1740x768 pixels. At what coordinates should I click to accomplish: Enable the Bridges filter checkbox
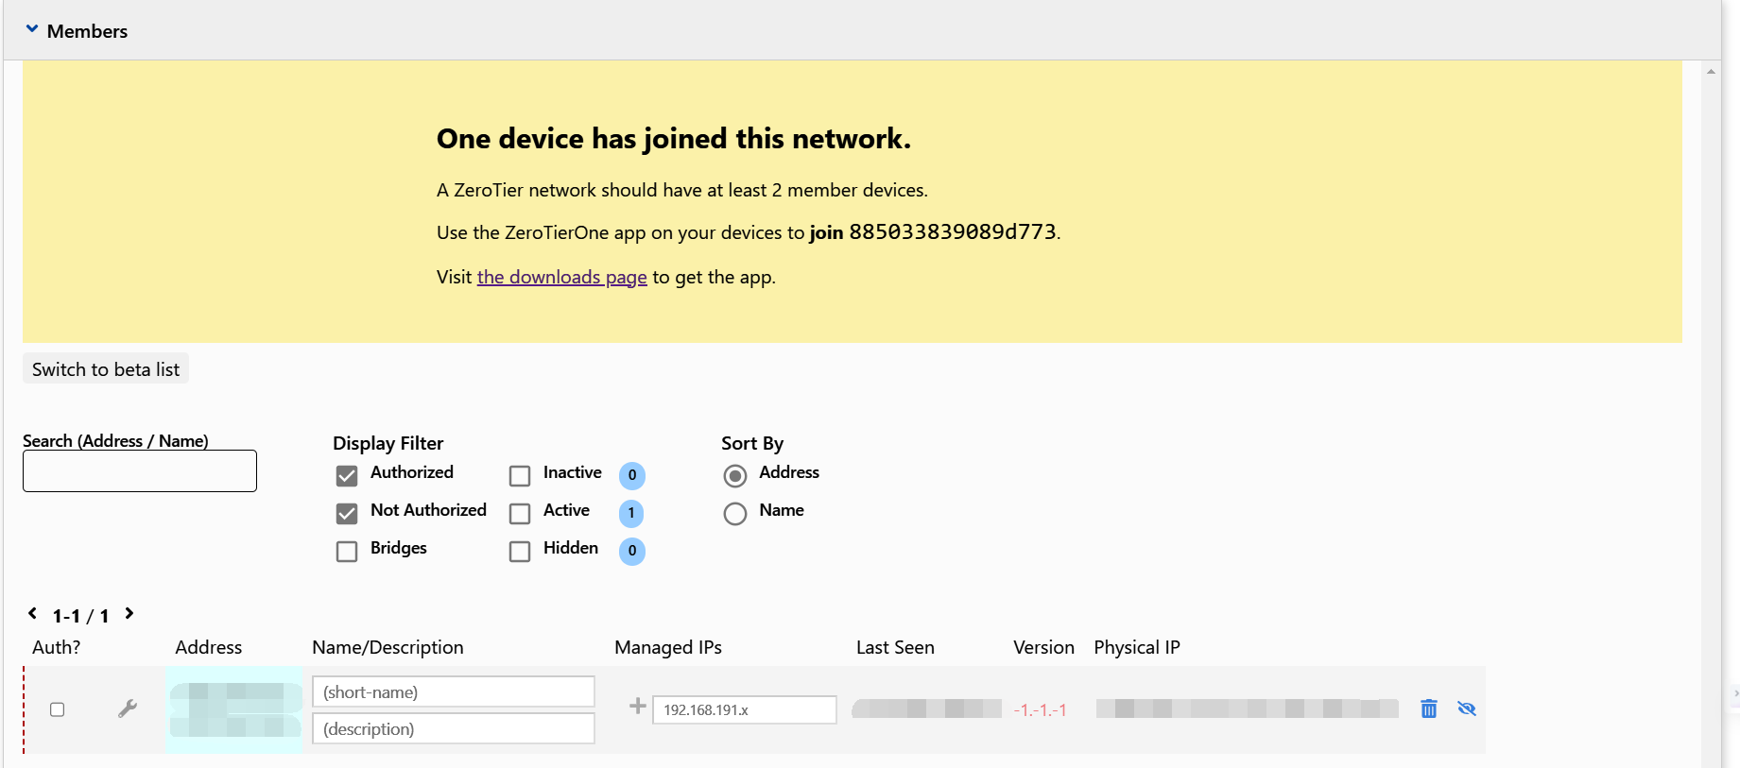(347, 551)
